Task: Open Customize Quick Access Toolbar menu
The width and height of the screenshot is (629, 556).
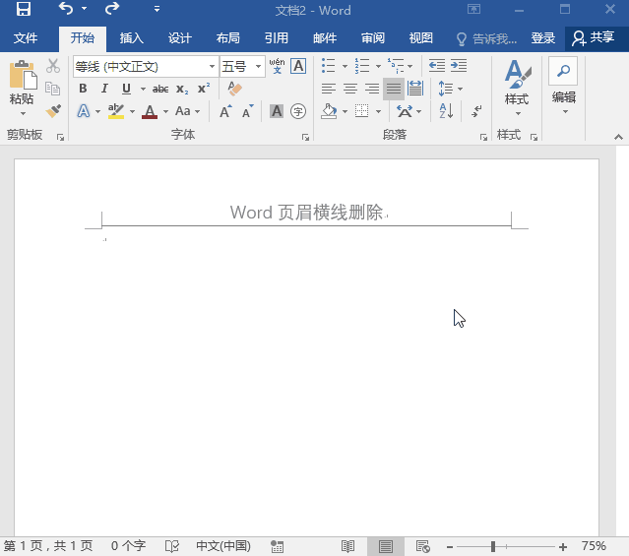Action: 157,9
